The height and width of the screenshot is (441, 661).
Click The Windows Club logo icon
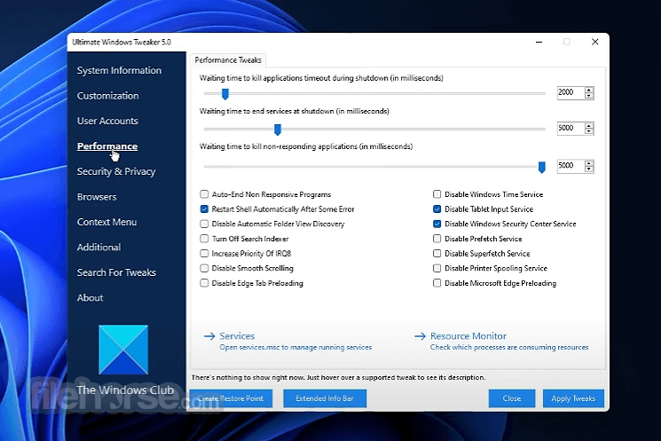123,350
